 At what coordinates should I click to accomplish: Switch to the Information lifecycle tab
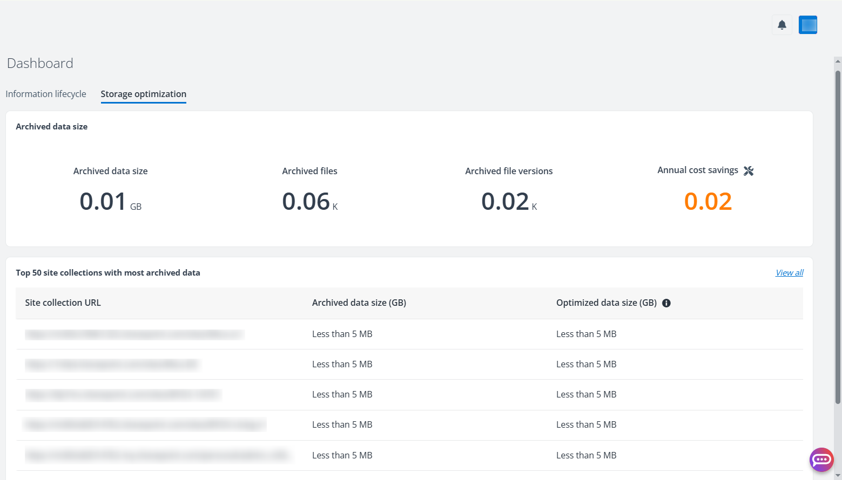(x=45, y=93)
